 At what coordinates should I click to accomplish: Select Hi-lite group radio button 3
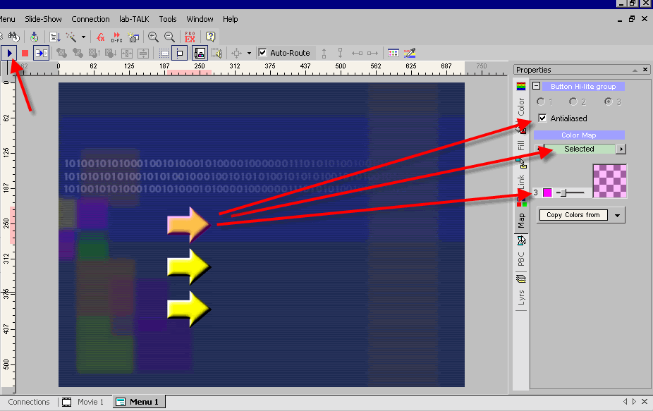click(608, 102)
